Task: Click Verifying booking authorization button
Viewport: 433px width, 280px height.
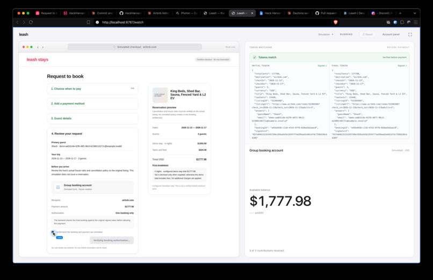Action: [x=112, y=240]
